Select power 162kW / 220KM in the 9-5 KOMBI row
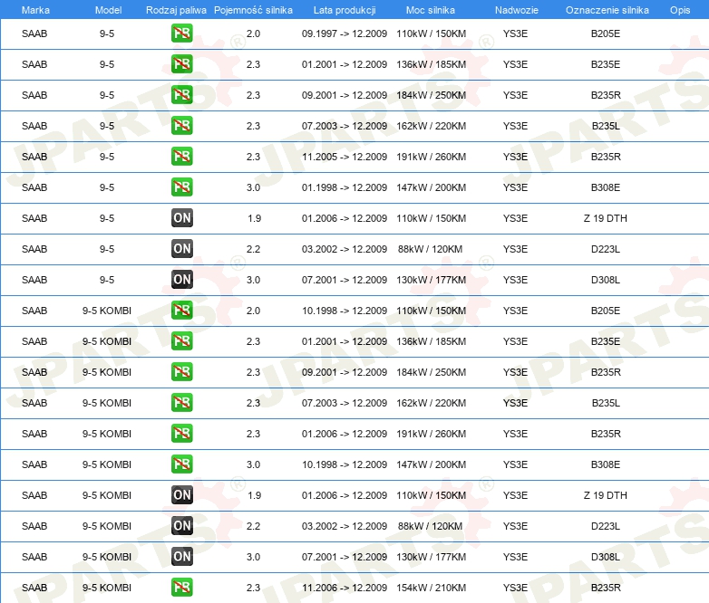 click(x=431, y=402)
